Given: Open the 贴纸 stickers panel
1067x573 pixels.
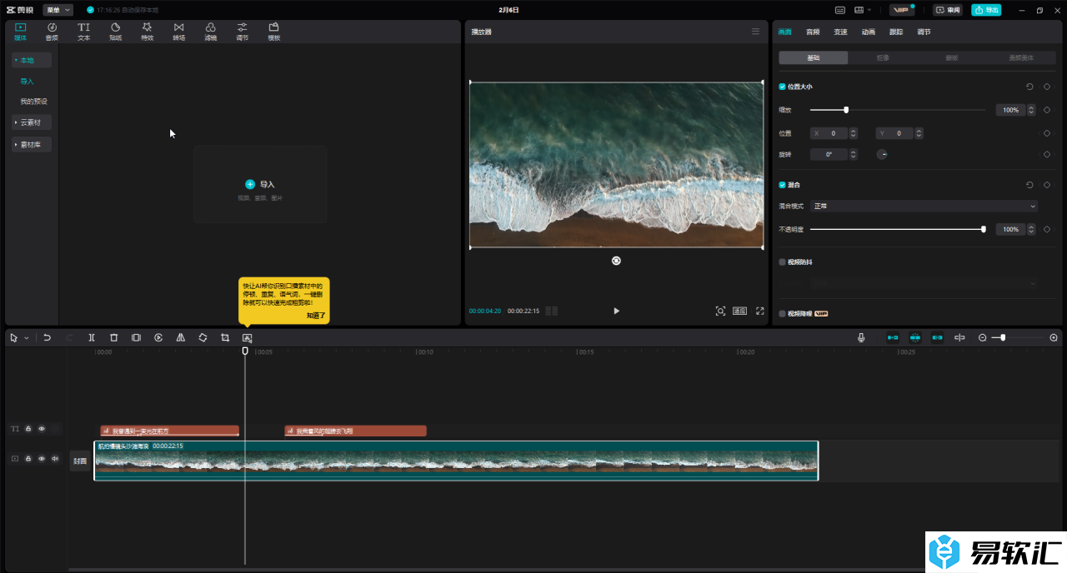Looking at the screenshot, I should click(115, 32).
